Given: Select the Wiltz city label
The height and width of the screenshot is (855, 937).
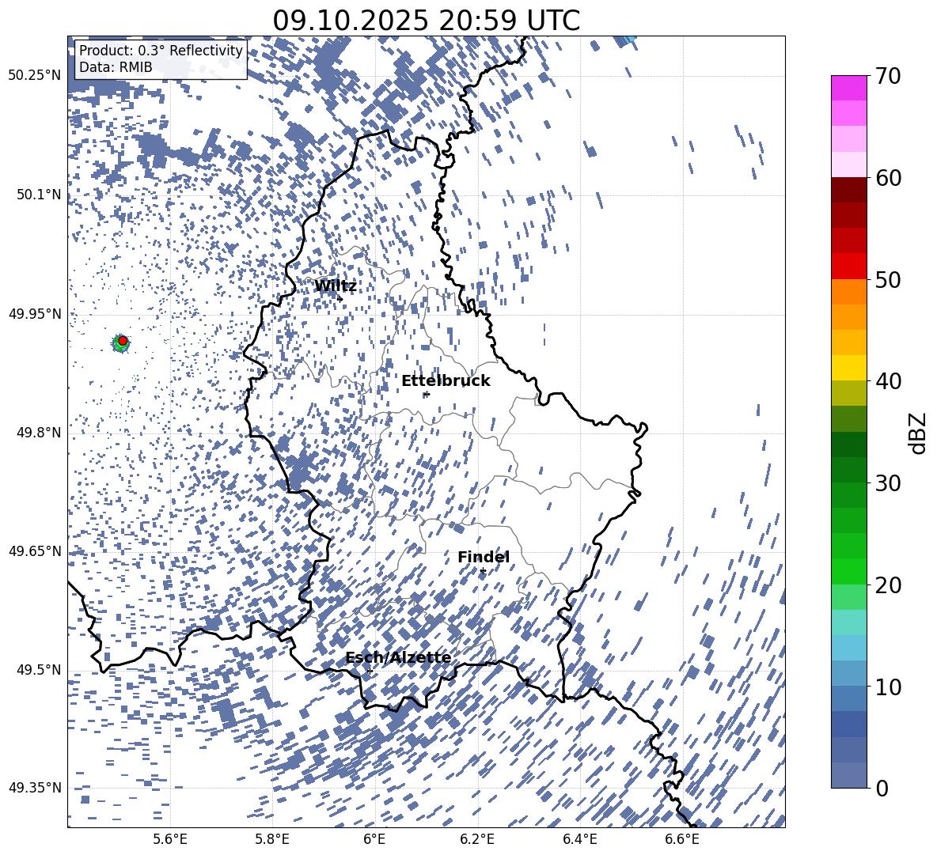Looking at the screenshot, I should coord(336,286).
